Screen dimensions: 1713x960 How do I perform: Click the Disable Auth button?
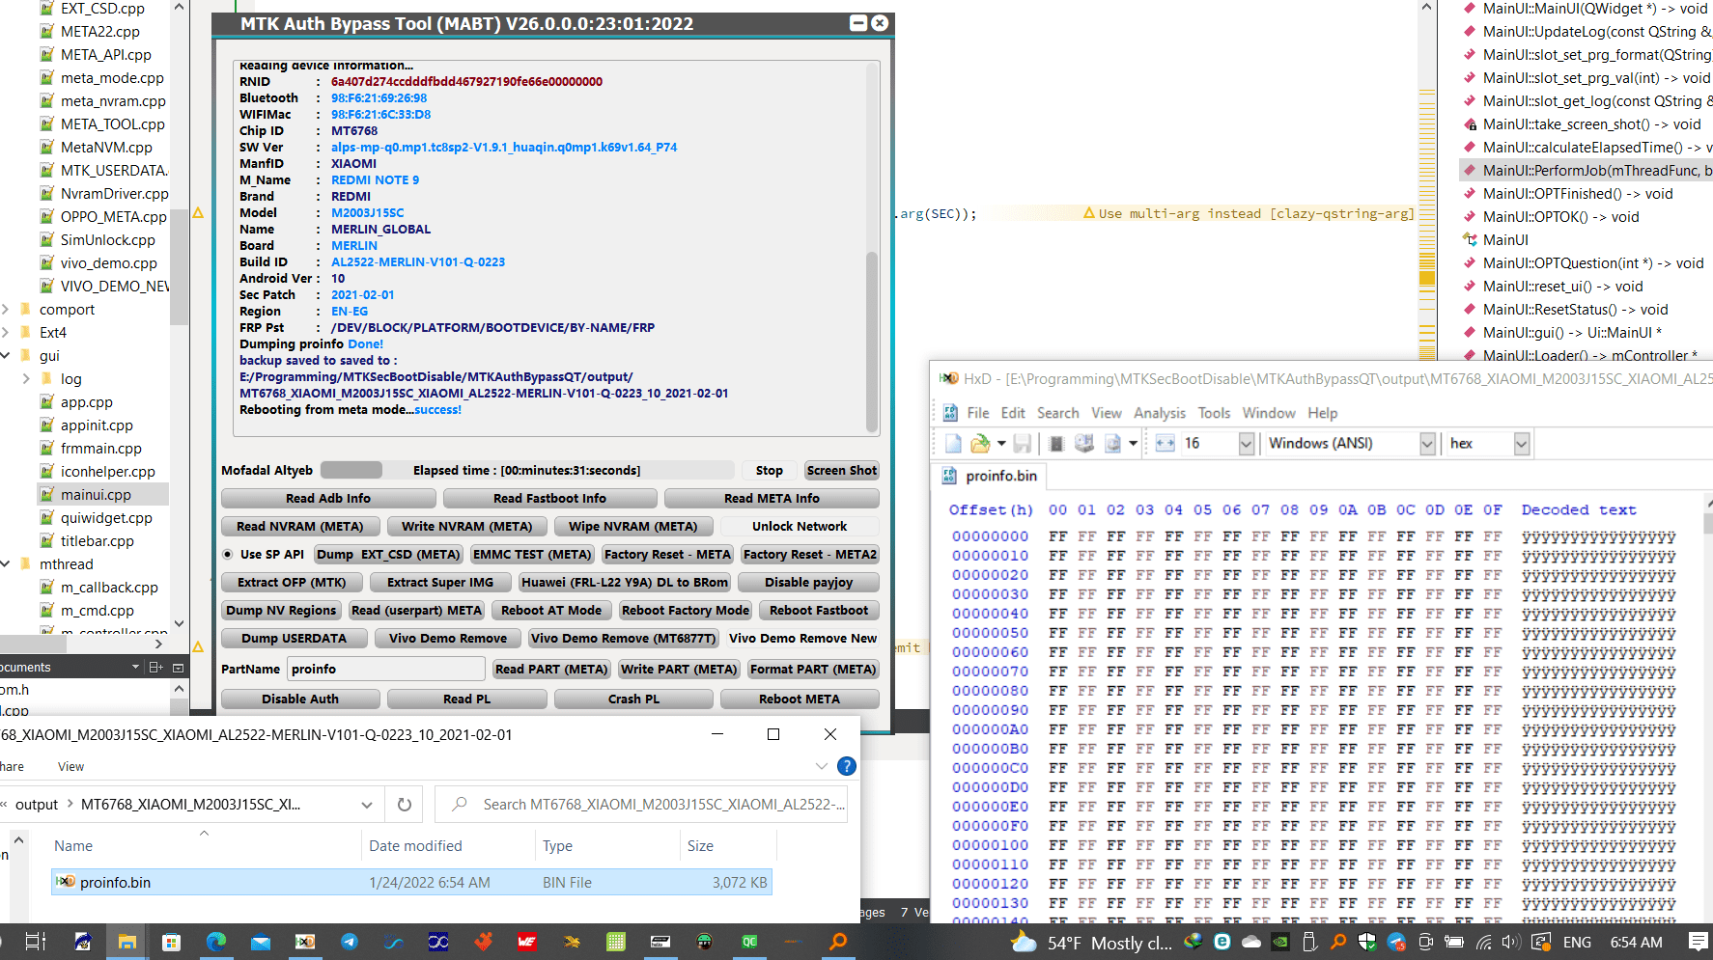[x=300, y=699]
